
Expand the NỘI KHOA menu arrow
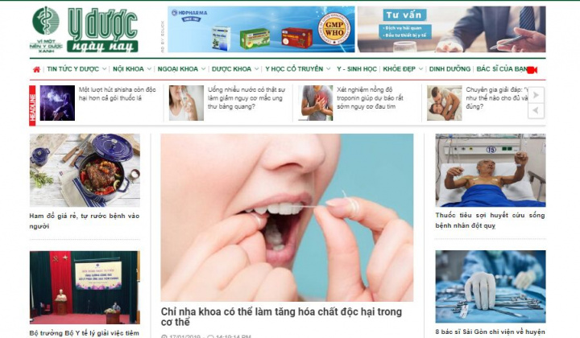coord(149,69)
